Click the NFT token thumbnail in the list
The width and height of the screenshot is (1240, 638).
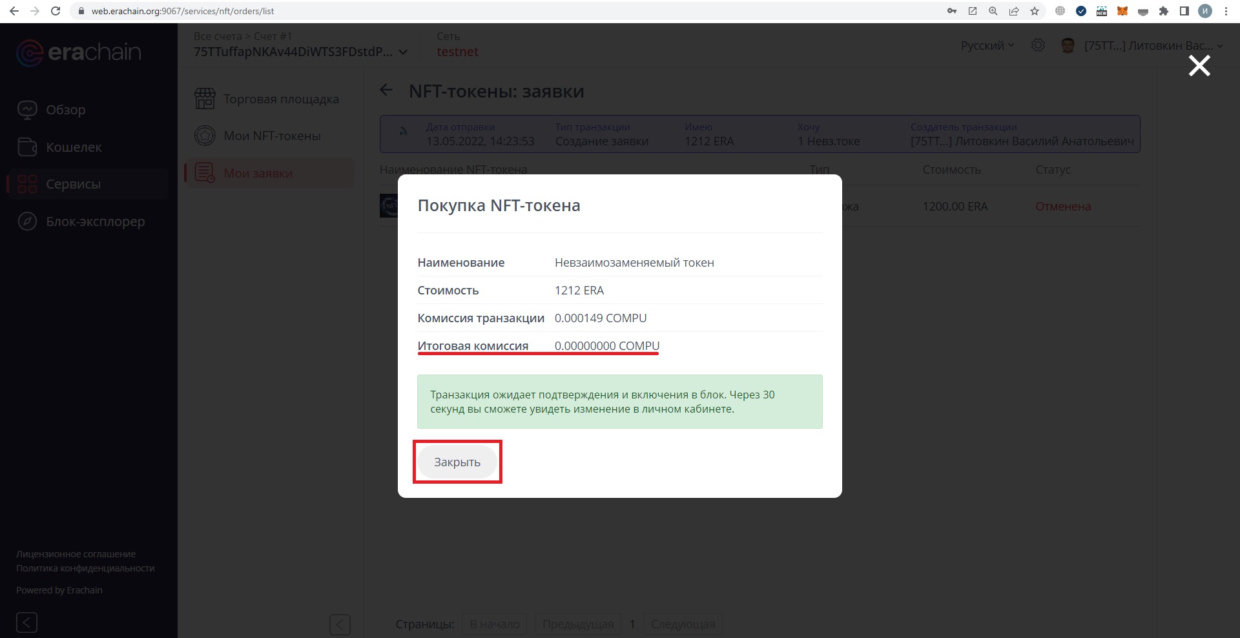tap(388, 206)
